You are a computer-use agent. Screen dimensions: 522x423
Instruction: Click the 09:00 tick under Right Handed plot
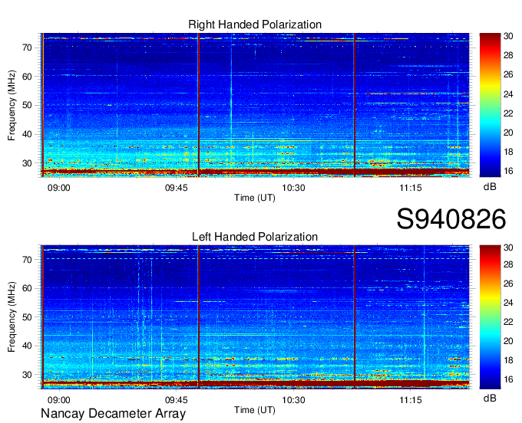point(59,188)
